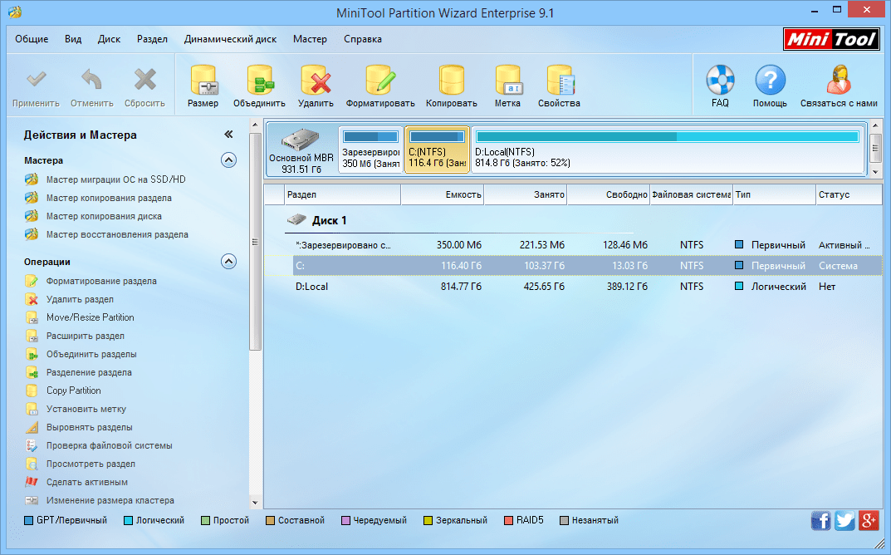Click the Применить button
The height and width of the screenshot is (555, 891).
pyautogui.click(x=37, y=84)
